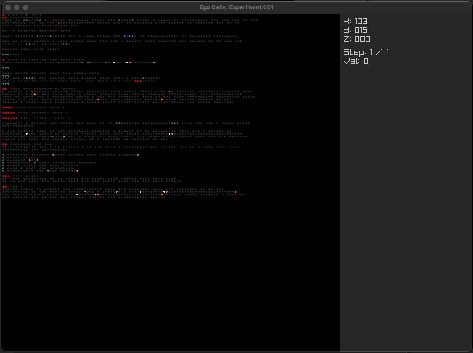Select the 'X: 103' coordinate readout
473x353 pixels.
[x=355, y=21]
